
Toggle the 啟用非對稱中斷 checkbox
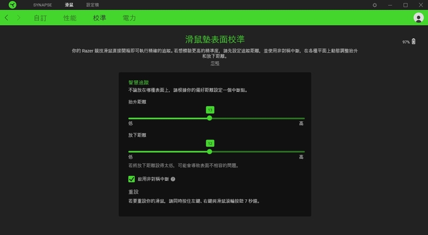coord(132,179)
